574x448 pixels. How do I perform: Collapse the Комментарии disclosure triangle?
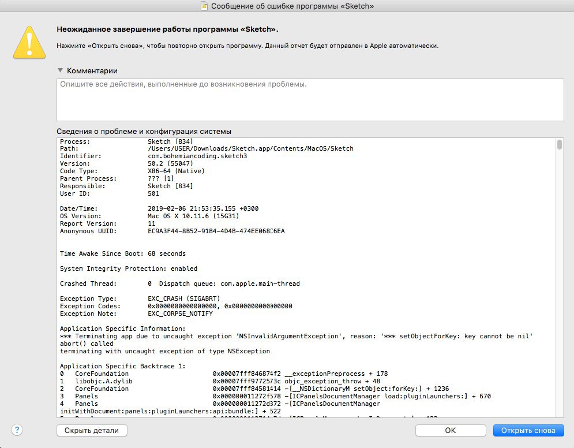coord(61,70)
